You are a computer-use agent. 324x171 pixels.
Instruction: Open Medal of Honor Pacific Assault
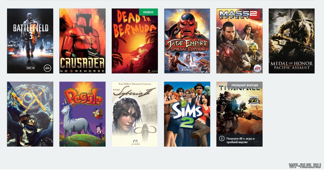pos(292,41)
